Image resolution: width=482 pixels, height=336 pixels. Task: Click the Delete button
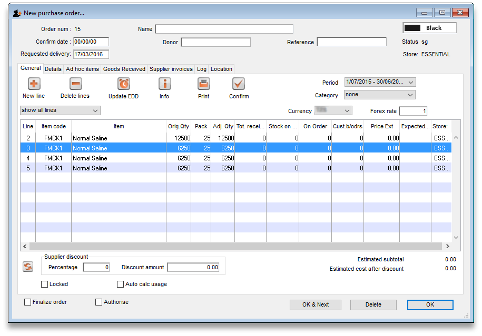coord(373,305)
